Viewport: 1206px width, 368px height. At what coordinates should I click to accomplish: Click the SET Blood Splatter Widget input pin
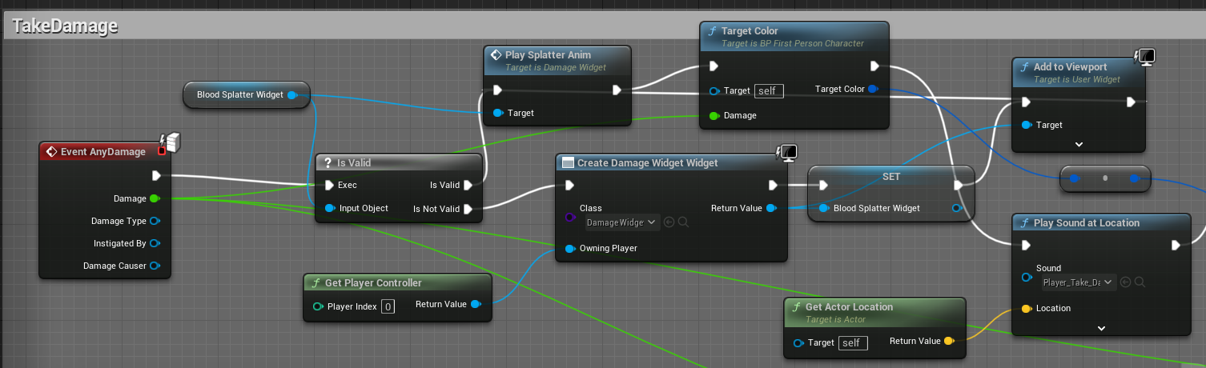coord(824,209)
